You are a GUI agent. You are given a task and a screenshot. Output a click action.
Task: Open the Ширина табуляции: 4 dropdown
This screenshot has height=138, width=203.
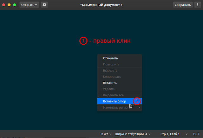coord(133,134)
